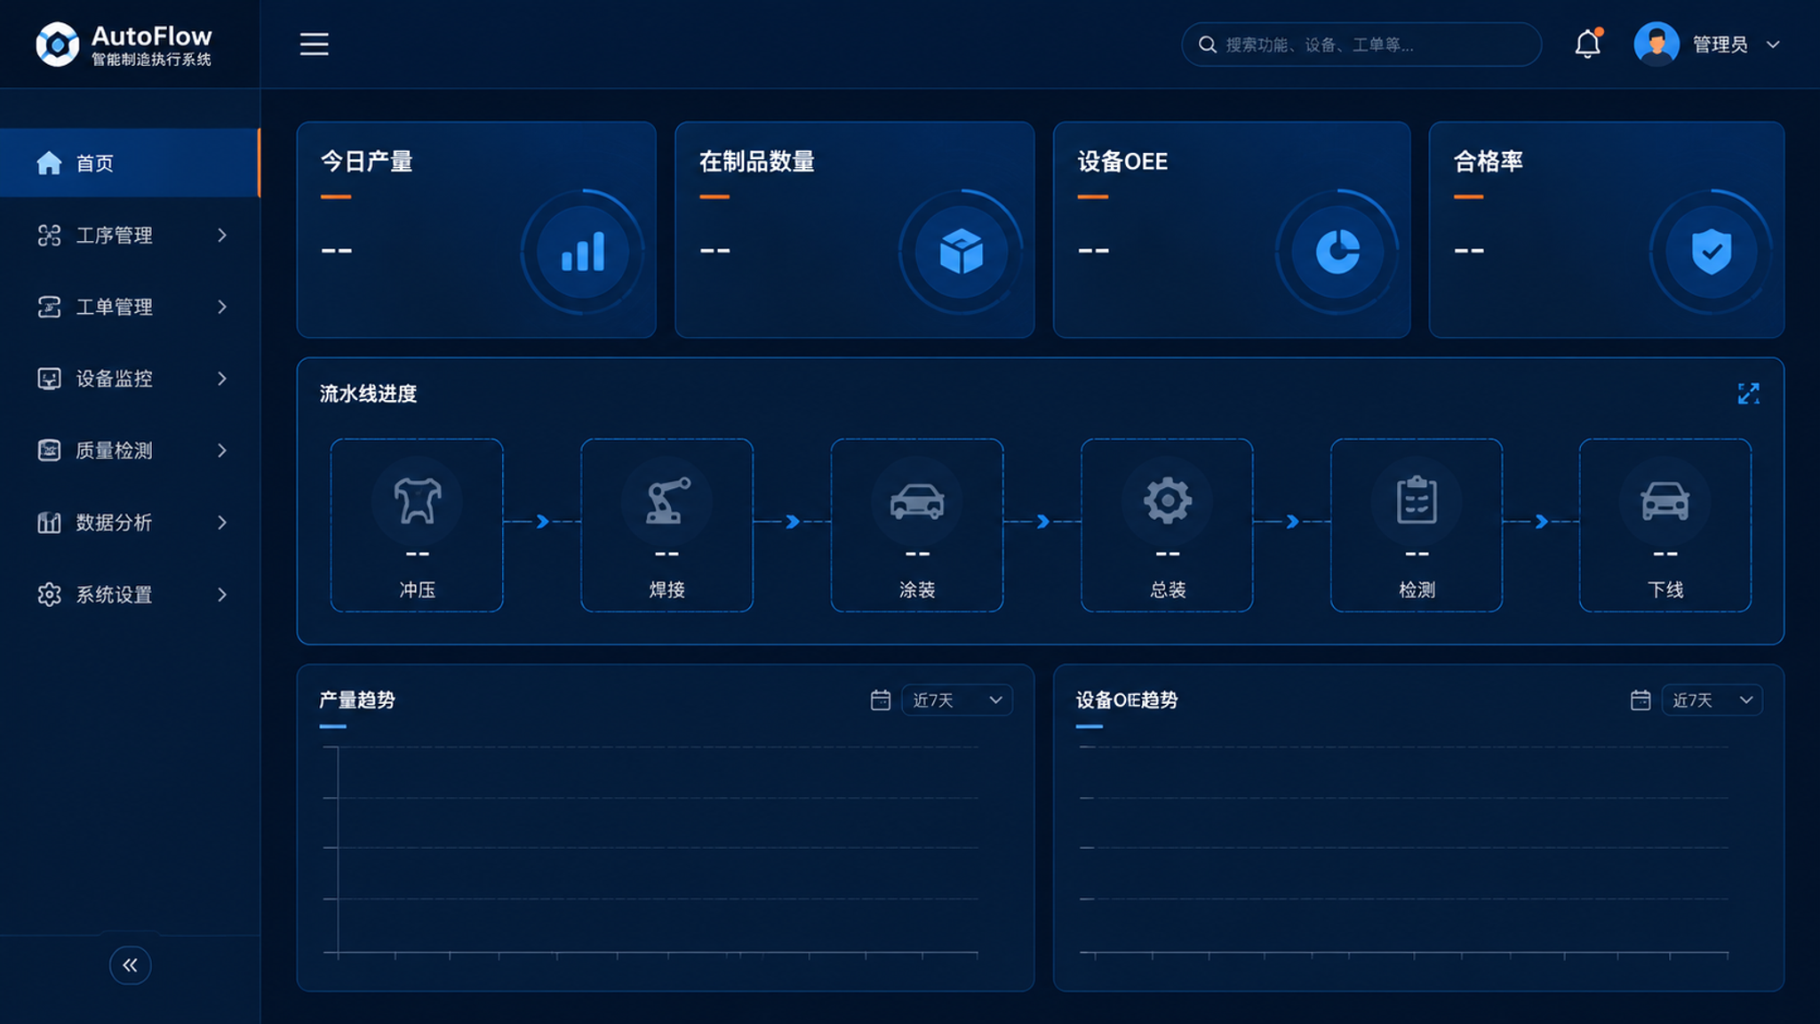Click the 冲压 stage label
The width and height of the screenshot is (1820, 1024).
point(417,590)
